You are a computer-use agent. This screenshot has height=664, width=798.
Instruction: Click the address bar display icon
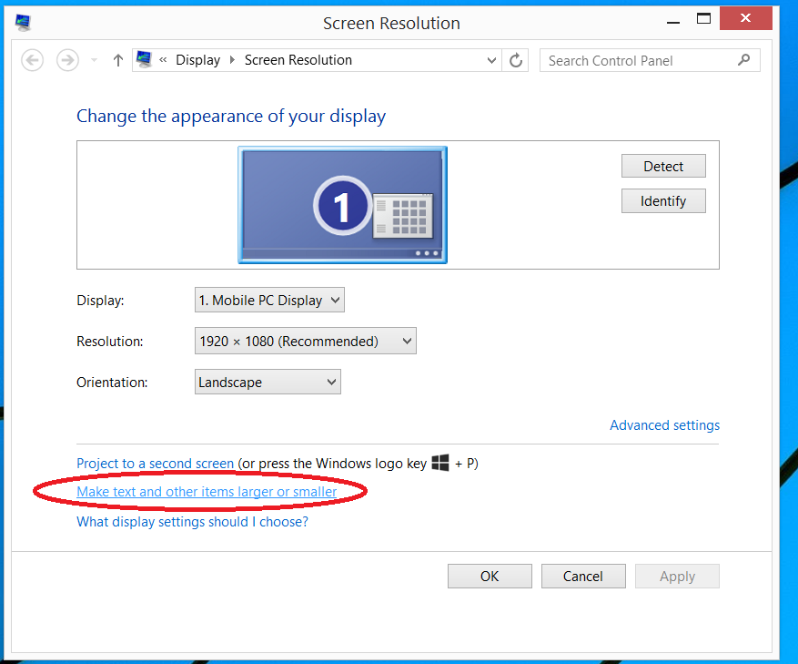coord(144,60)
